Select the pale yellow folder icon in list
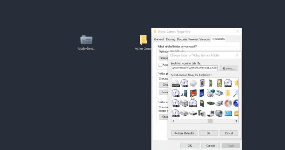This screenshot has height=150, width=285. tap(228, 93)
